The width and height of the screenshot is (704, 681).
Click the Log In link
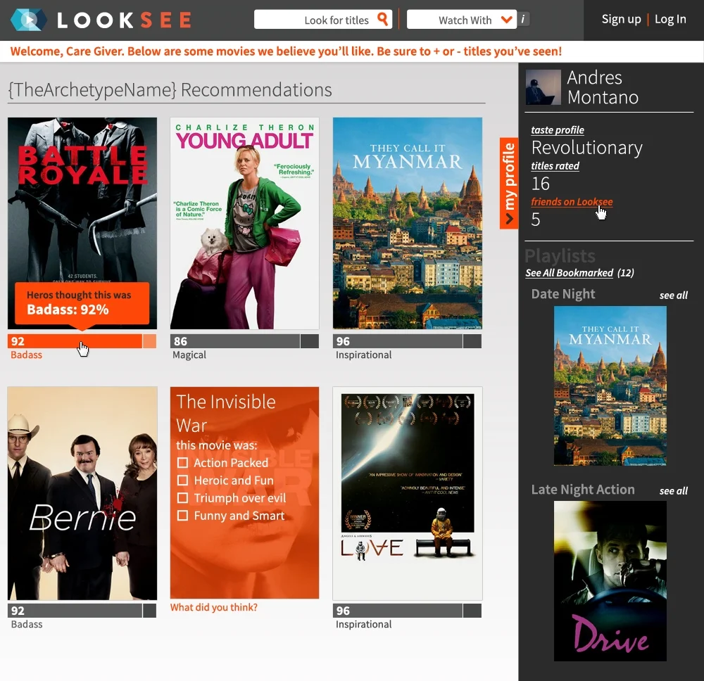pos(670,19)
